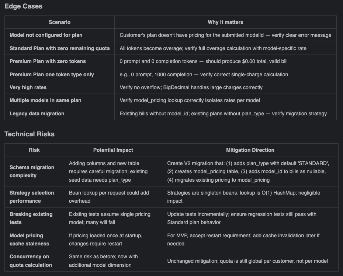
Task: Select the Strategy selection performance cell
Action: click(32, 197)
